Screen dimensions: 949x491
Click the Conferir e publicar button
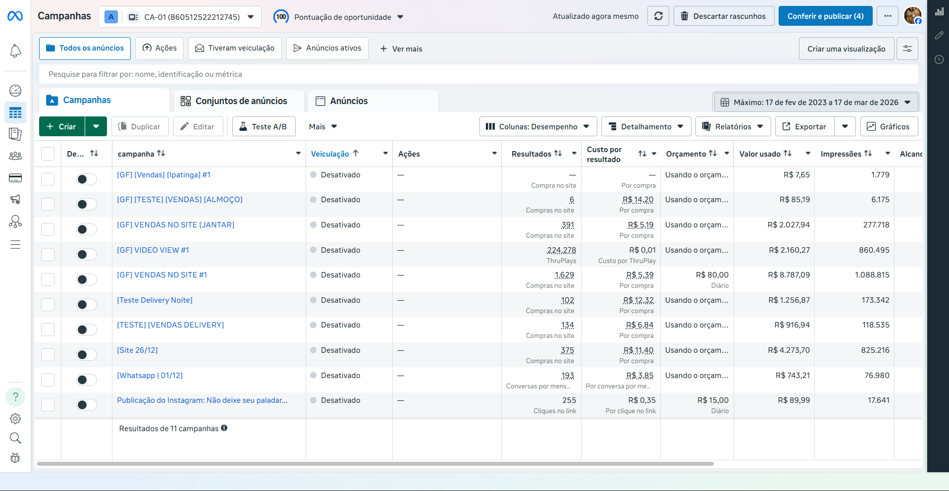click(825, 15)
